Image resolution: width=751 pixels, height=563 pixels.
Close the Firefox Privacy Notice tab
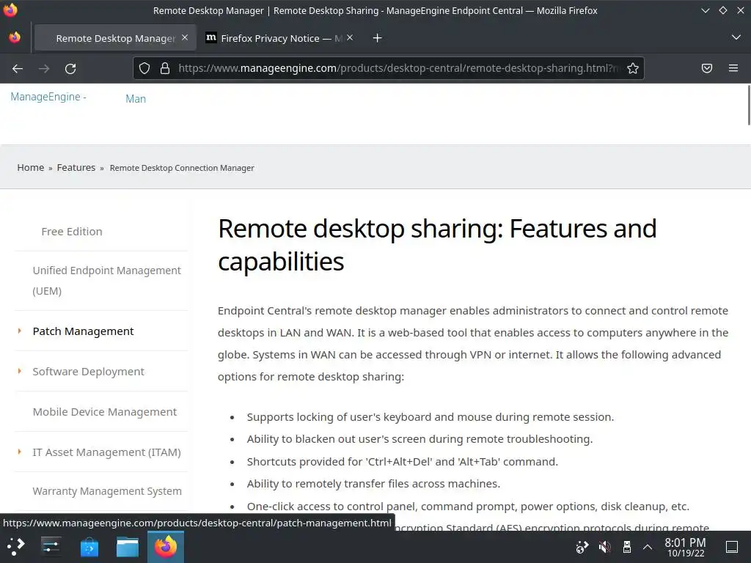point(350,37)
